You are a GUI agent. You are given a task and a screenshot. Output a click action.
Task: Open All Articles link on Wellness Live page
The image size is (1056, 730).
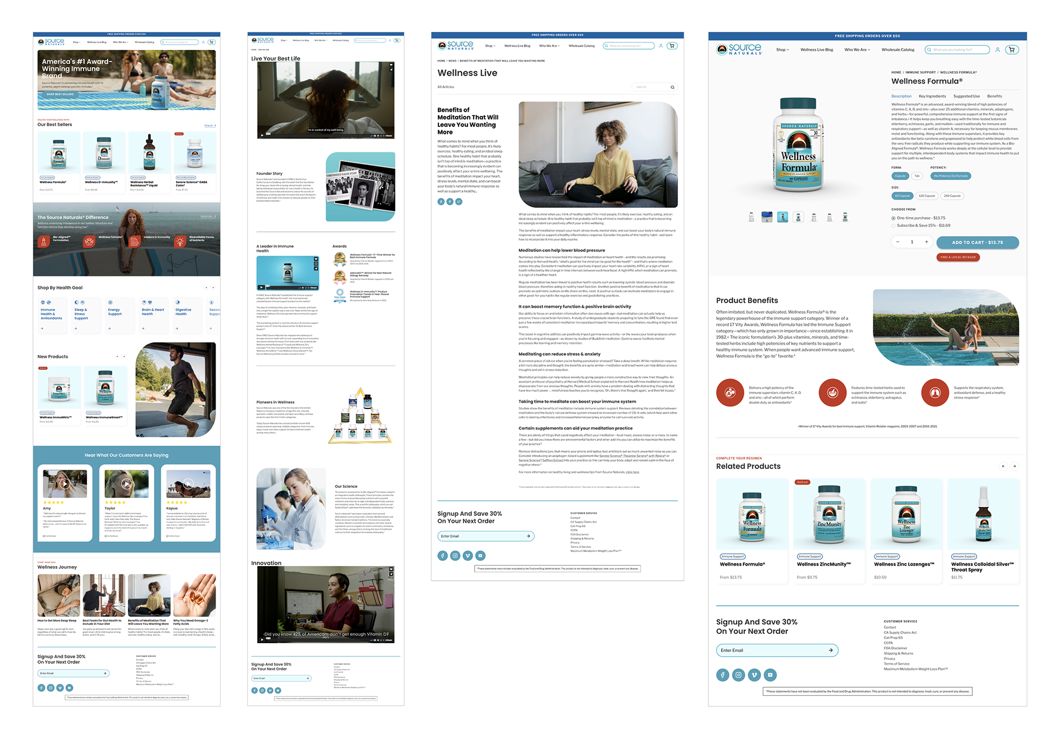click(x=446, y=87)
